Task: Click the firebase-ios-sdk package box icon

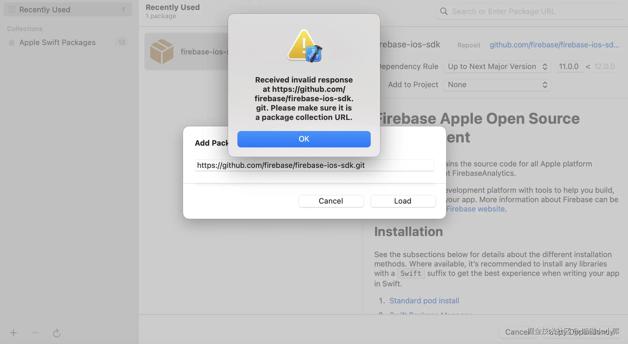Action: coord(162,51)
